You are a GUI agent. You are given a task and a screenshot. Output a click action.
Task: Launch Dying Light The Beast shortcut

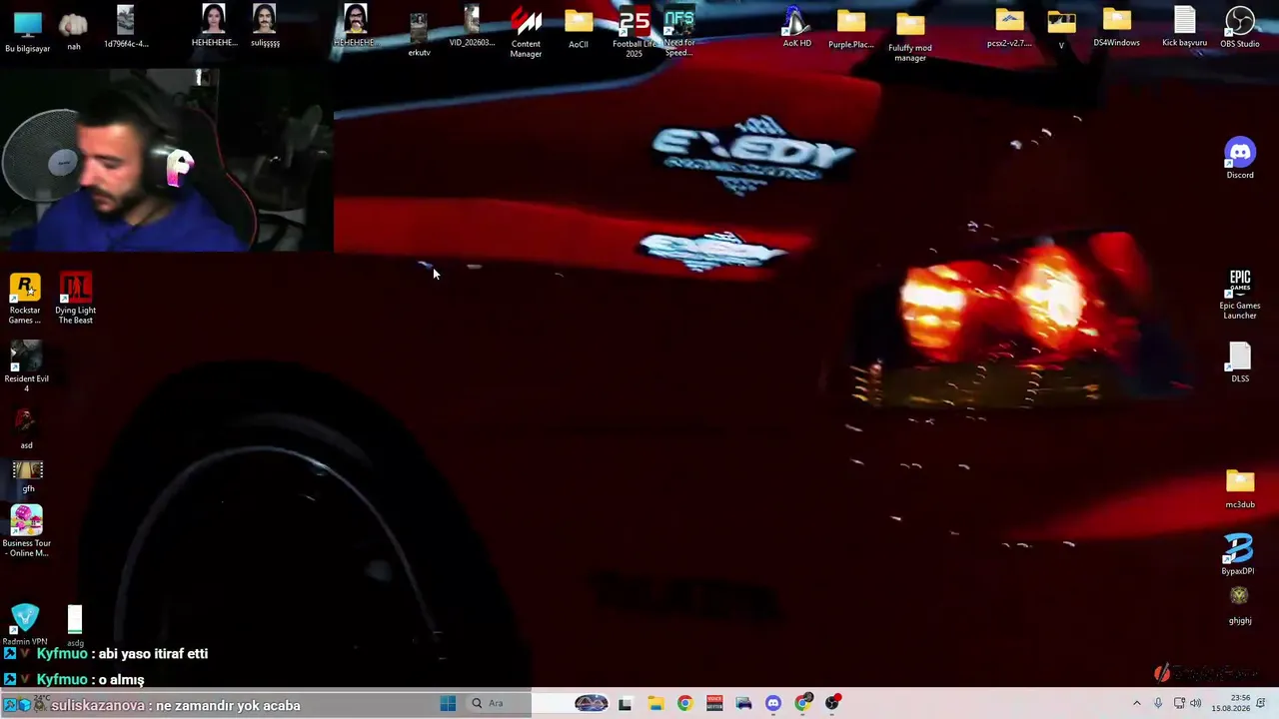(76, 299)
